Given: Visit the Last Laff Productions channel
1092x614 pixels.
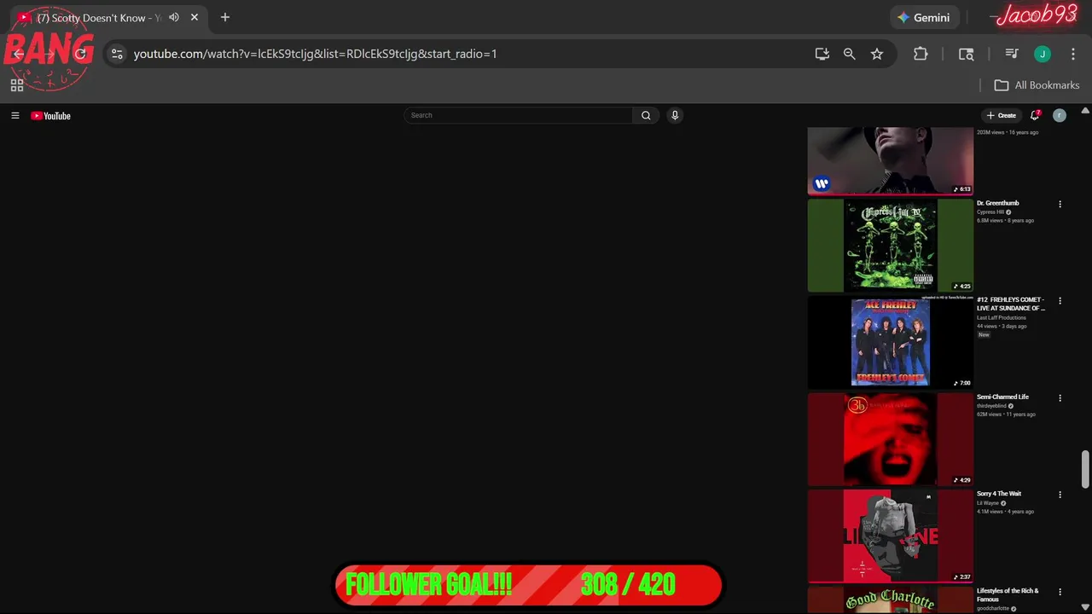Looking at the screenshot, I should coord(1002,317).
